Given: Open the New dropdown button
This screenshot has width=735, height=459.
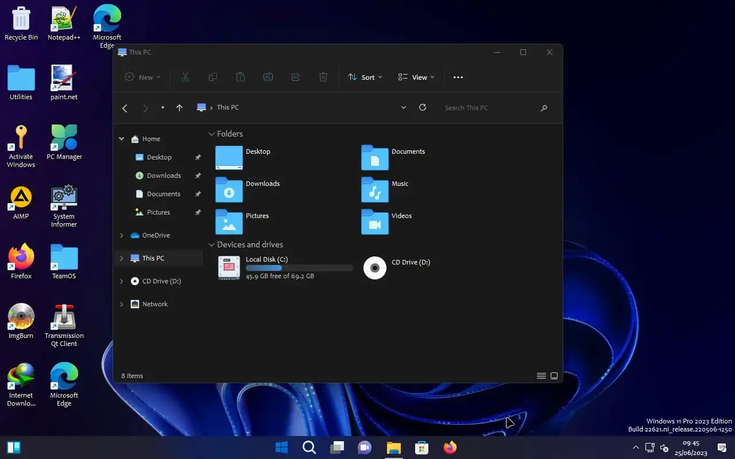Looking at the screenshot, I should (143, 77).
